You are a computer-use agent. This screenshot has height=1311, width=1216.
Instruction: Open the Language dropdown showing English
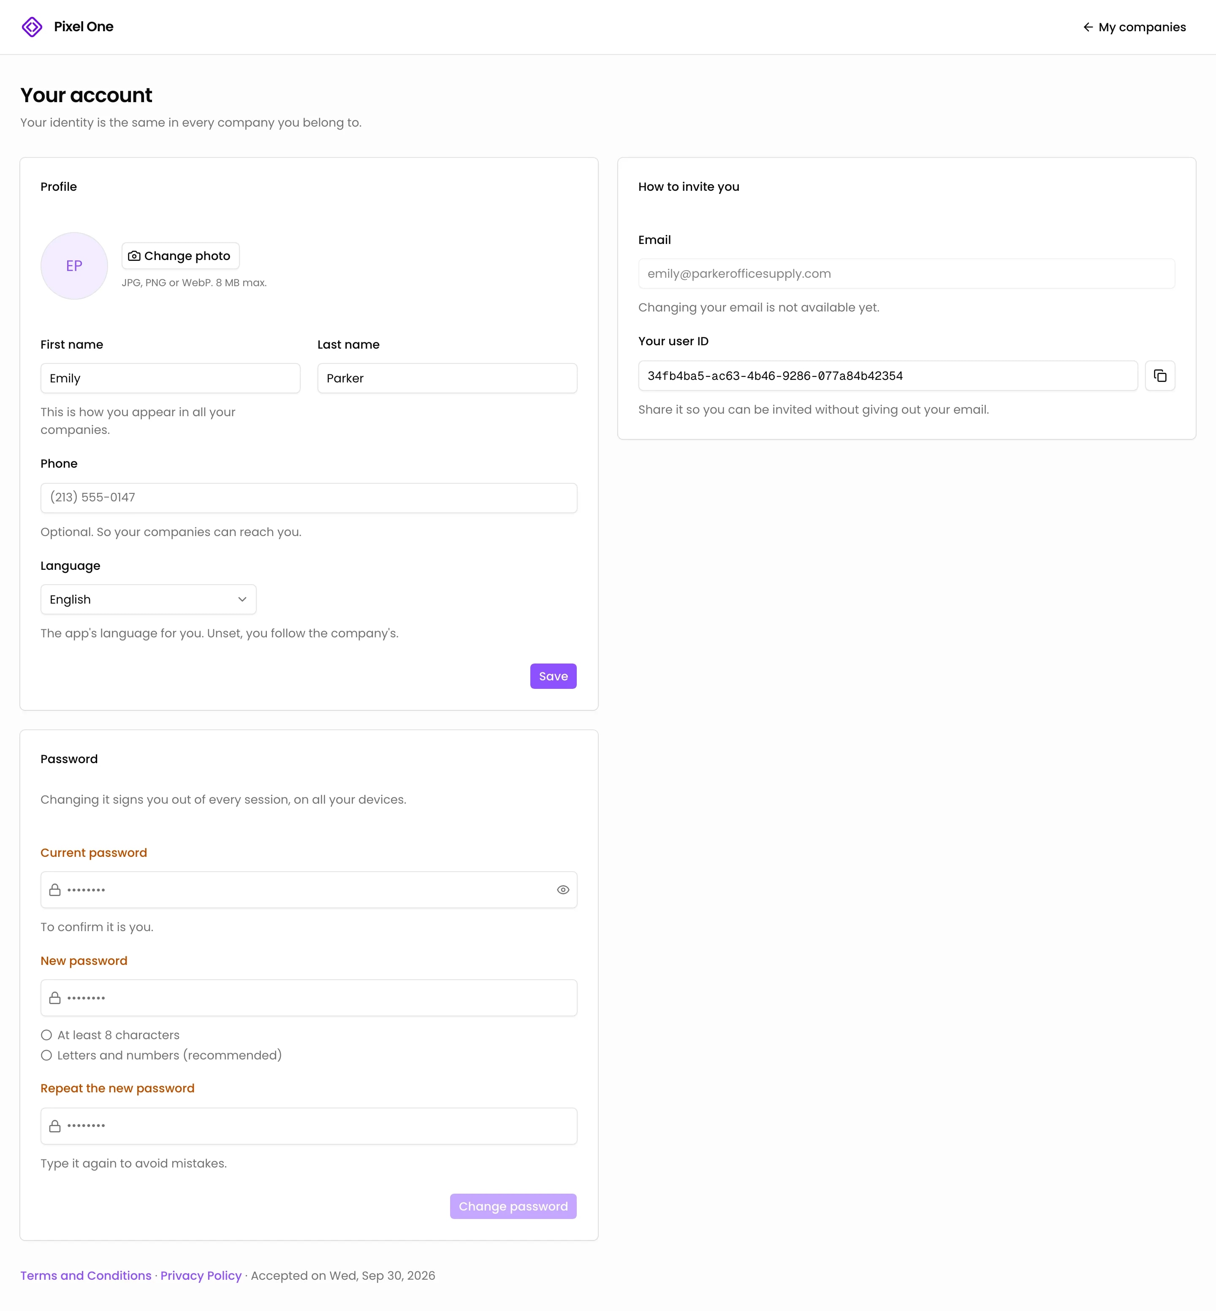point(149,599)
